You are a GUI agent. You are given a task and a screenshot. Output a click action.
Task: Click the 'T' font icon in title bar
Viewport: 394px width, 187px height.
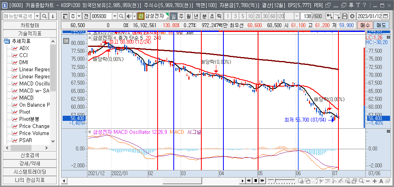pos(358,5)
